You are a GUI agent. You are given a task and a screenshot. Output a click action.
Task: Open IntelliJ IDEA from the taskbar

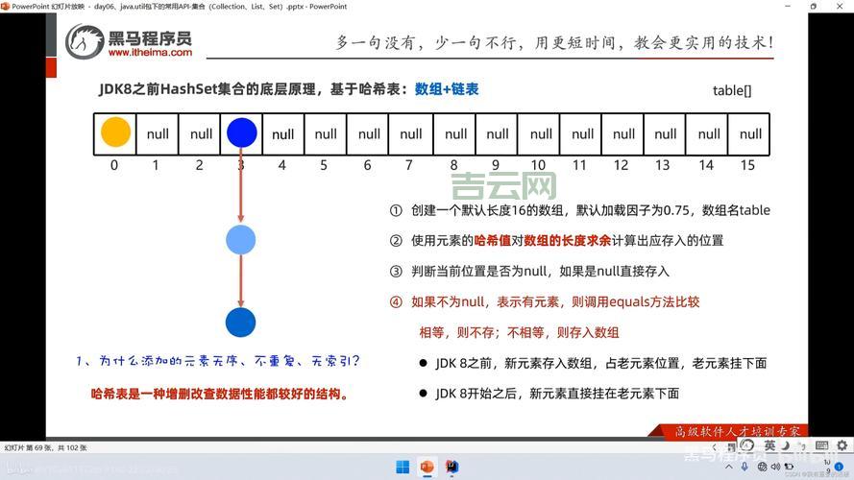pyautogui.click(x=451, y=467)
